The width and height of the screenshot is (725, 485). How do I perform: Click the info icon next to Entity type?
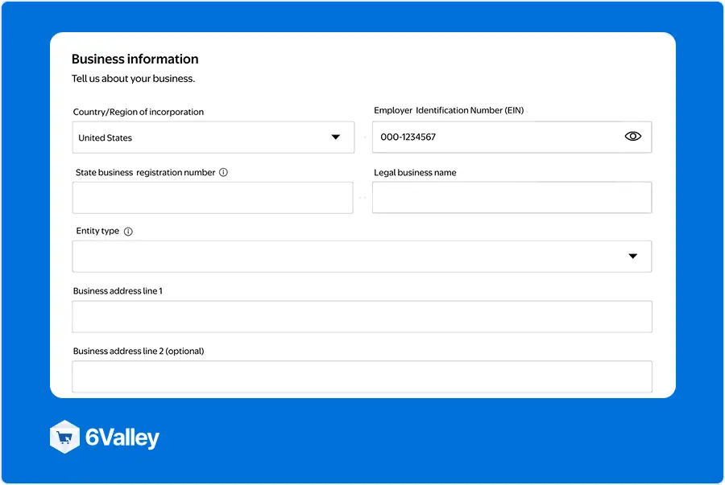(128, 232)
